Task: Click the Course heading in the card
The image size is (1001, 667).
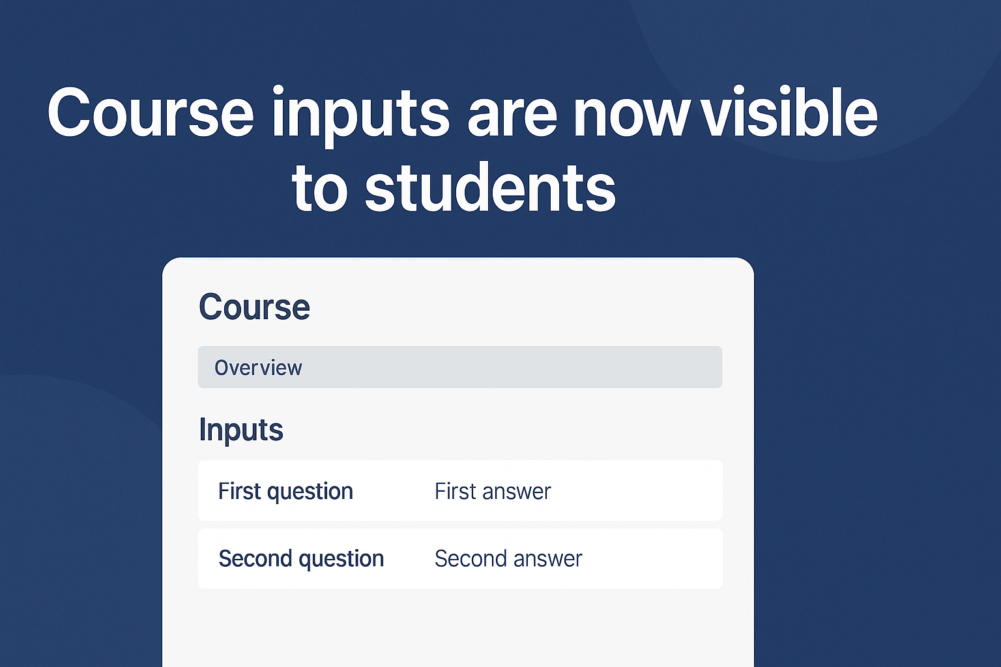Action: pos(254,307)
